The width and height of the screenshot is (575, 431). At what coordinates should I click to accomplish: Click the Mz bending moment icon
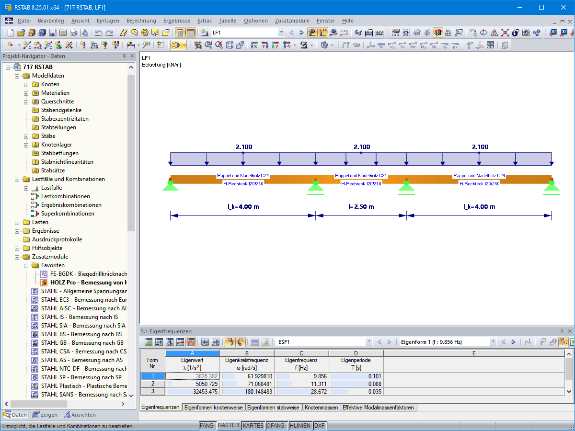pos(434,45)
